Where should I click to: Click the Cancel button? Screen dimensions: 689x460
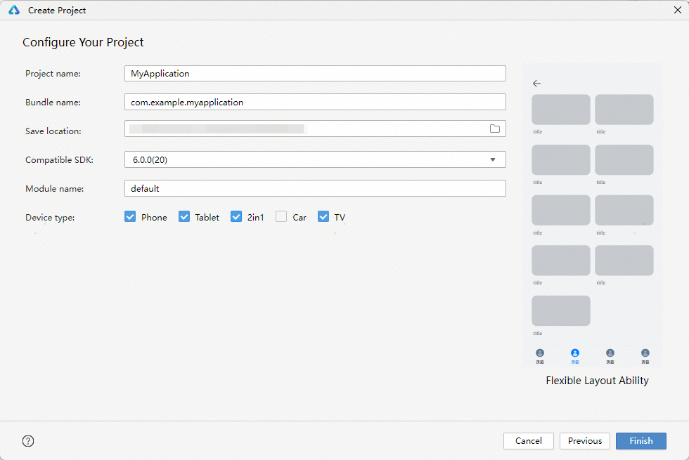click(529, 441)
